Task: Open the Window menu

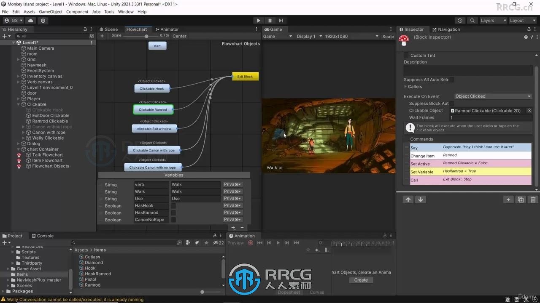Action: coord(126,12)
